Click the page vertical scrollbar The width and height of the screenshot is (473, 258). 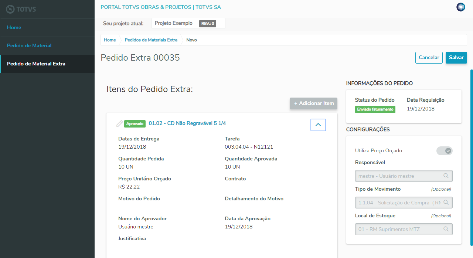(471, 157)
